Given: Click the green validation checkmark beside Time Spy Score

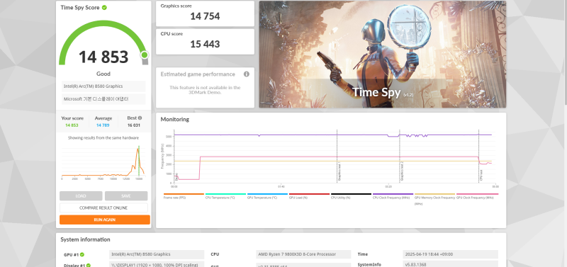Looking at the screenshot, I should point(104,8).
